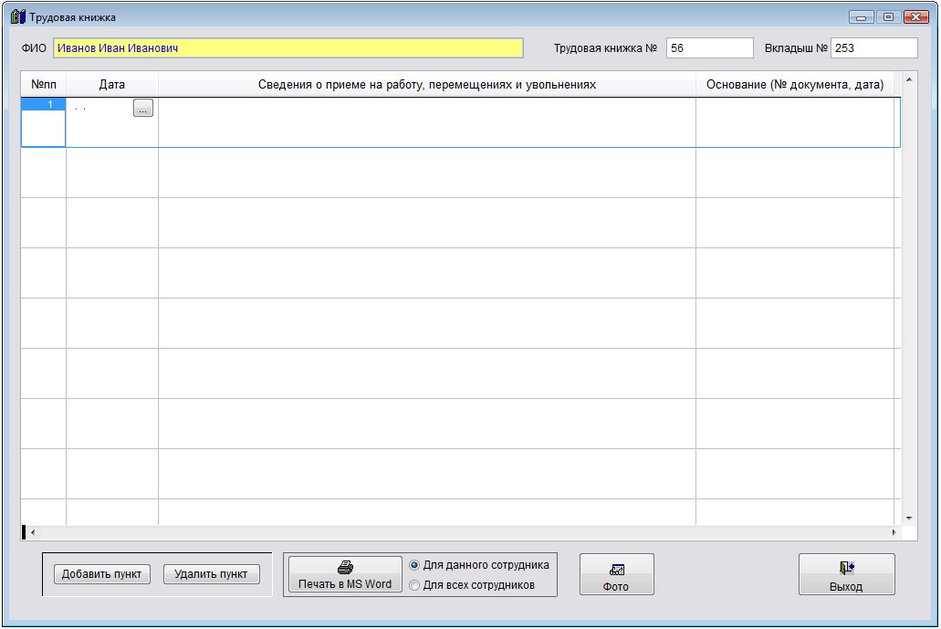
Task: Click the vertical scrollbar up arrow
Action: tap(909, 79)
